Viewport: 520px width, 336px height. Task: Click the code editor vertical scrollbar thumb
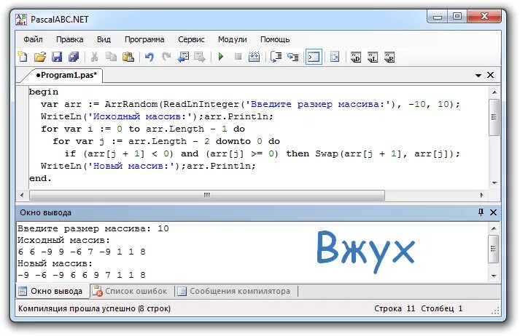494,117
